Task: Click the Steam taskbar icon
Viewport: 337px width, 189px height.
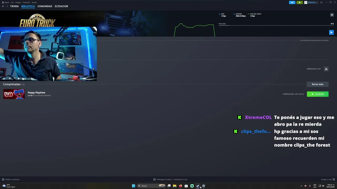Action: click(198, 186)
